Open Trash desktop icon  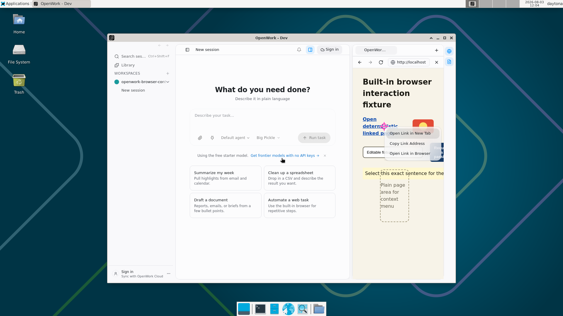click(x=19, y=85)
